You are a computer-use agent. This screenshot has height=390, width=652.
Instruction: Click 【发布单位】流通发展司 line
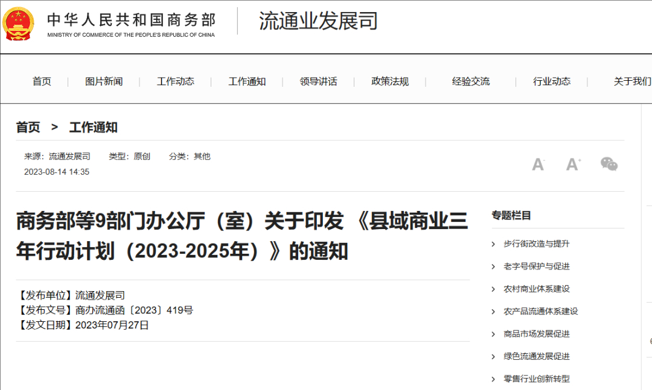pyautogui.click(x=71, y=295)
